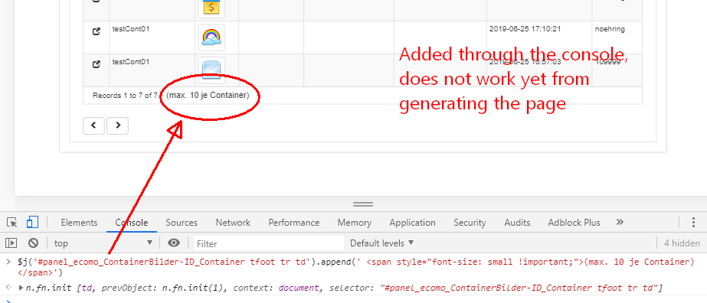Viewport: 707px width, 303px height.
Task: Switch to the Application tab
Action: 413,223
